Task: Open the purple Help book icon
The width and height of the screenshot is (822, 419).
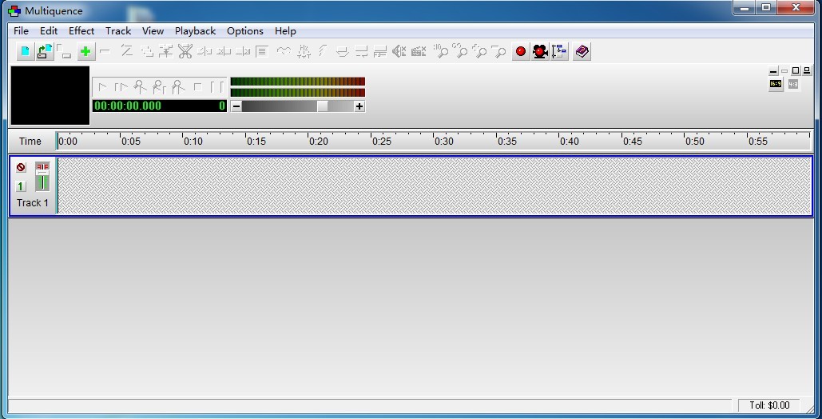Action: pos(582,52)
